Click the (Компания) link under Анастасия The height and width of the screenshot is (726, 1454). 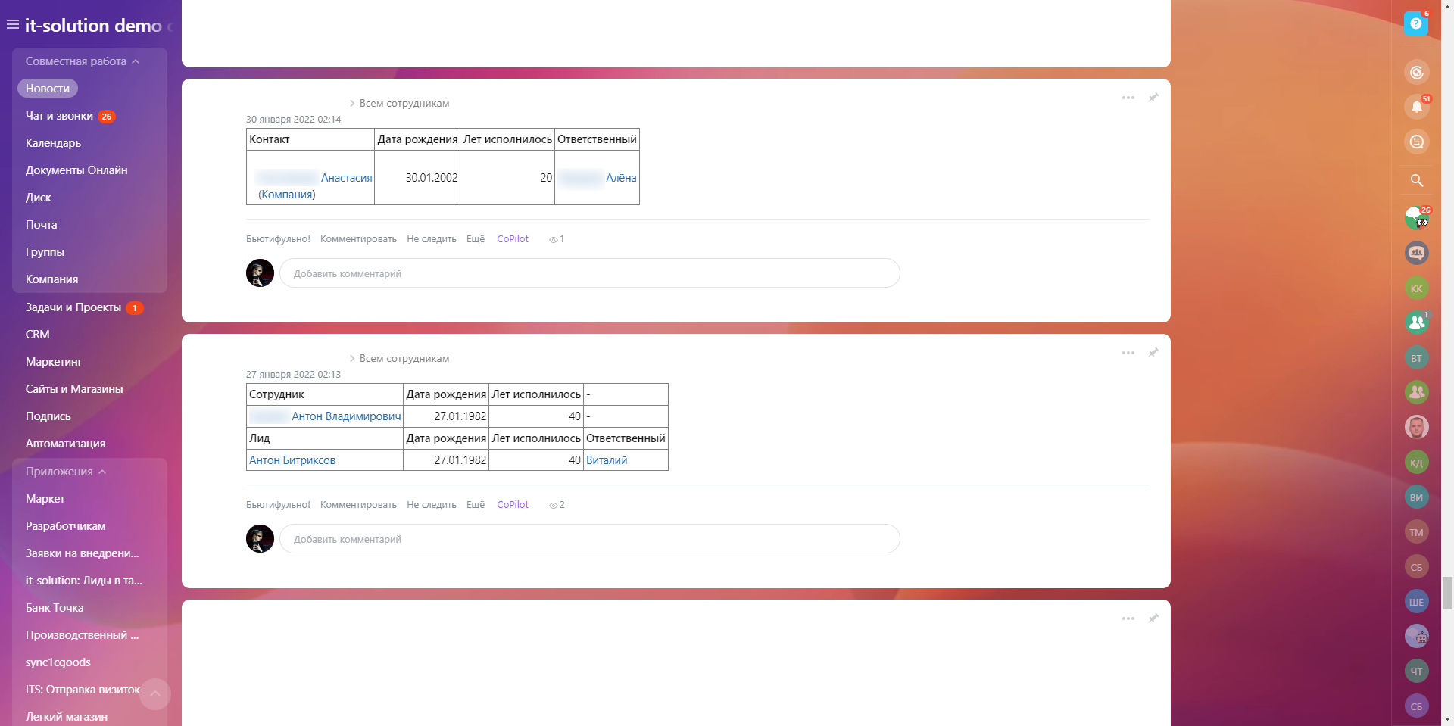click(287, 195)
